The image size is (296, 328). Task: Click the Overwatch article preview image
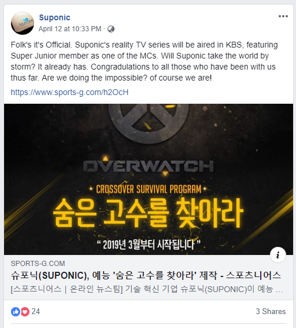(149, 179)
